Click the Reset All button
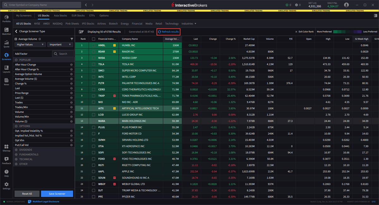The image size is (379, 205). pos(27,194)
